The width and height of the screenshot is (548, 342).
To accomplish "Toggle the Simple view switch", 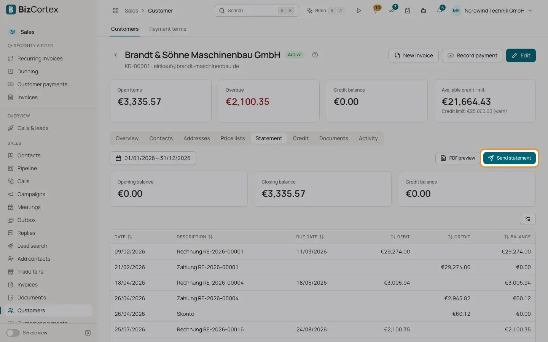I will click(13, 333).
